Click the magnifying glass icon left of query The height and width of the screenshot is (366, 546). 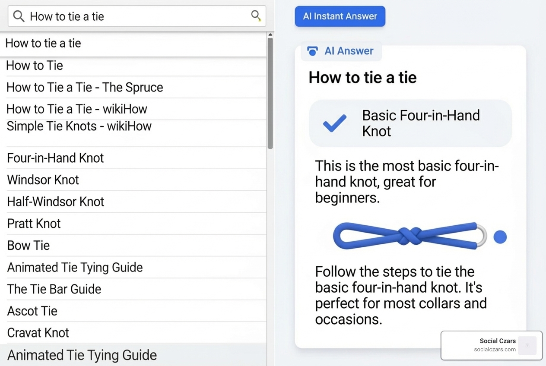click(19, 16)
